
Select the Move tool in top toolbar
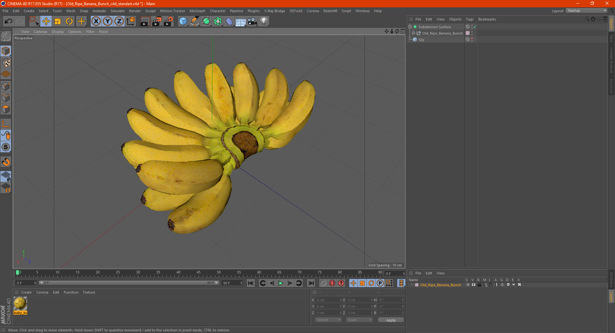click(x=46, y=21)
